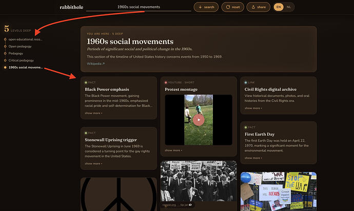Select current 1960s social moveme... trail item

pos(26,67)
